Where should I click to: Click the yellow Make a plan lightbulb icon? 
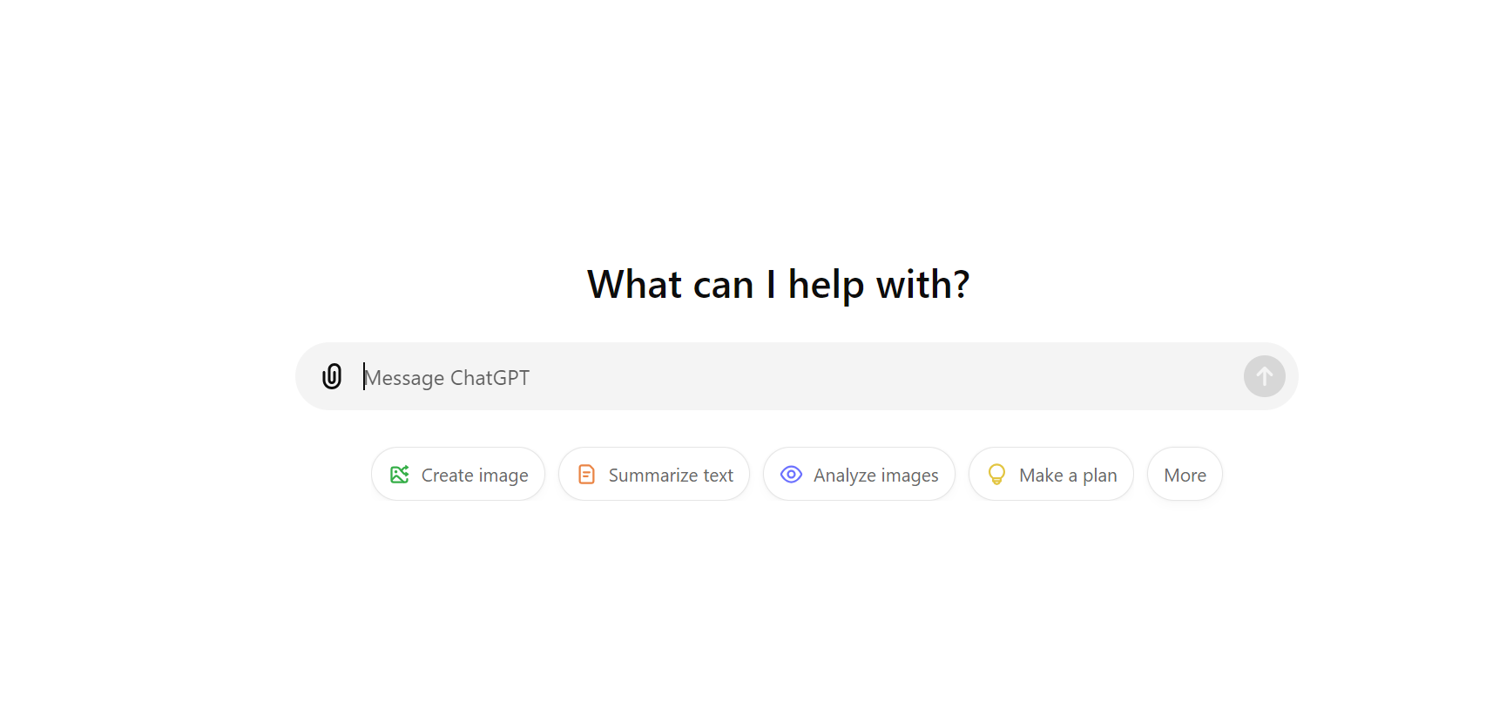coord(996,475)
